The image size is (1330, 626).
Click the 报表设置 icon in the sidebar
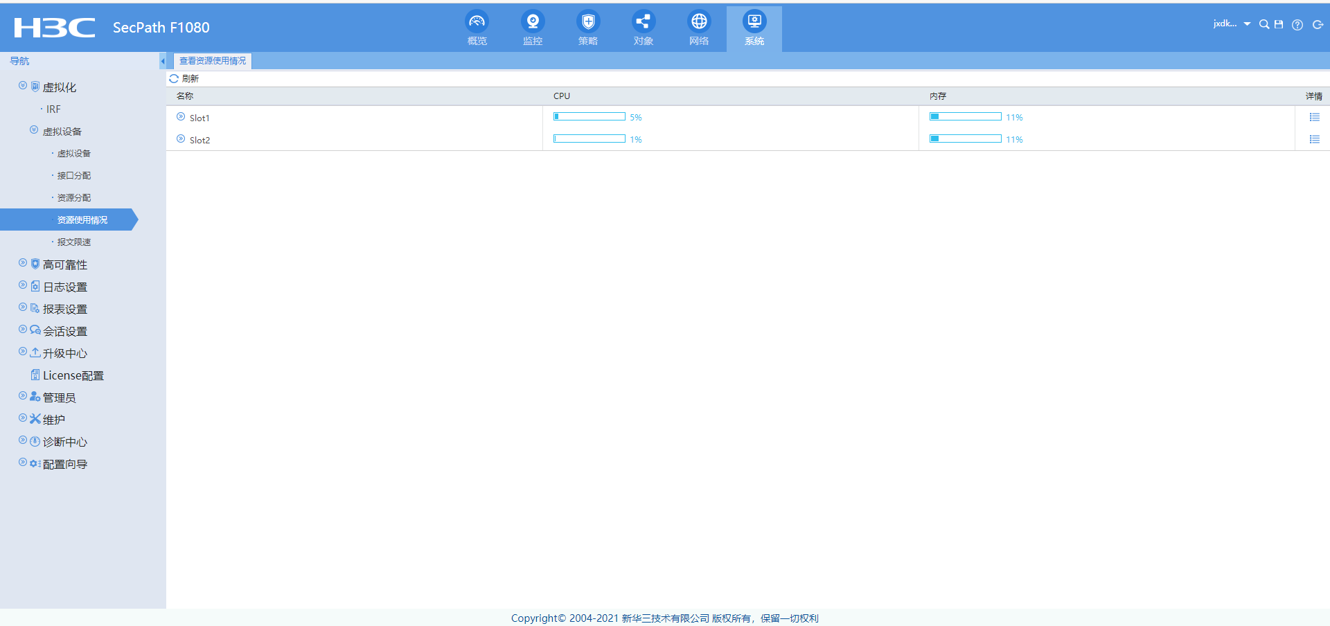point(35,308)
